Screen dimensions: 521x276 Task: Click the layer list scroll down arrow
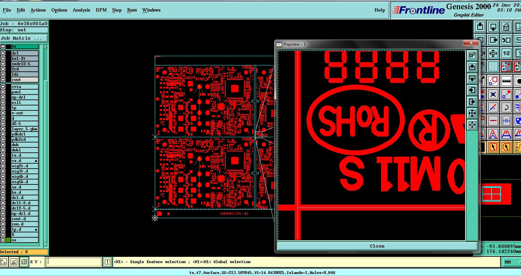(x=46, y=245)
